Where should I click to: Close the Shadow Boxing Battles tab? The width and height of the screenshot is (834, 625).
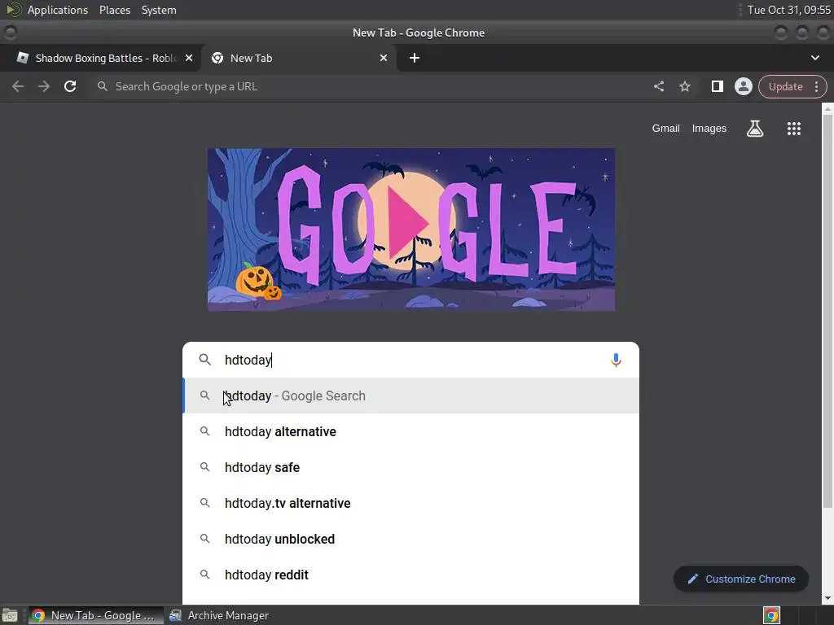coord(189,58)
